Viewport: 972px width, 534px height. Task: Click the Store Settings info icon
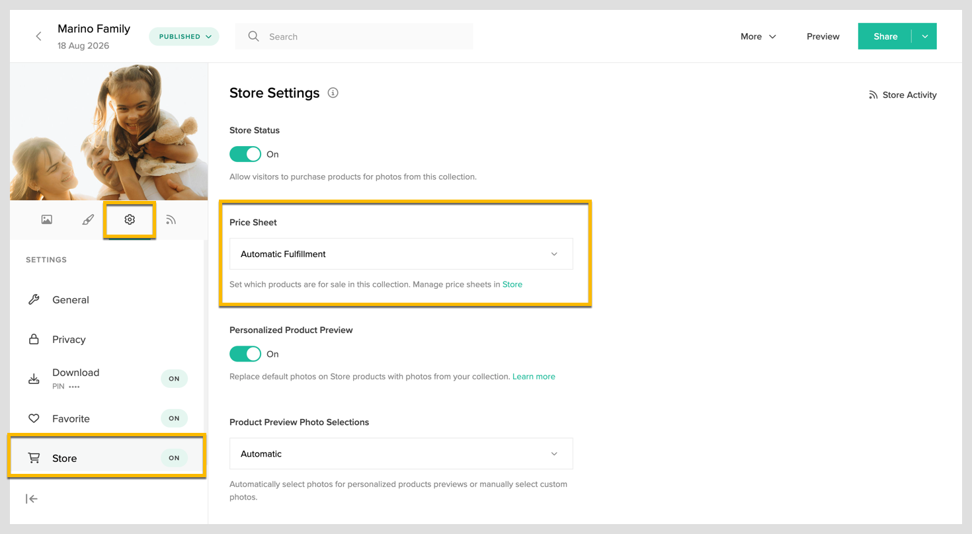pyautogui.click(x=333, y=93)
